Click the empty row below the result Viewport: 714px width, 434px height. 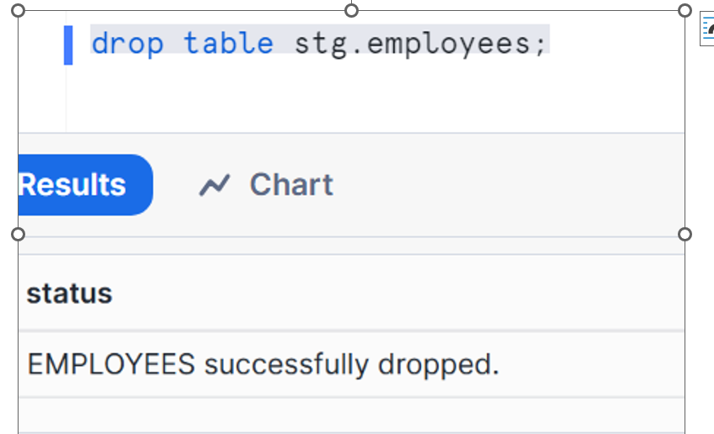pos(337,415)
